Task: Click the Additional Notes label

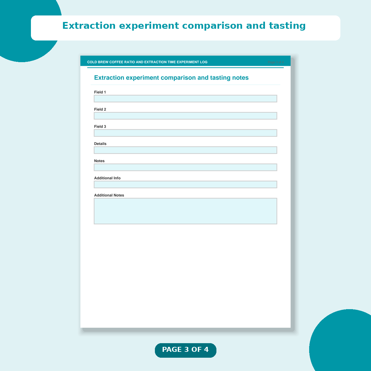Action: pos(109,195)
